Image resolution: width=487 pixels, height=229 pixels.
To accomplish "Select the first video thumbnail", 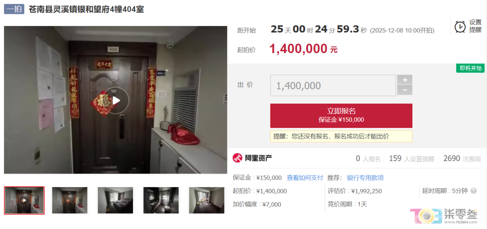I will (x=24, y=200).
